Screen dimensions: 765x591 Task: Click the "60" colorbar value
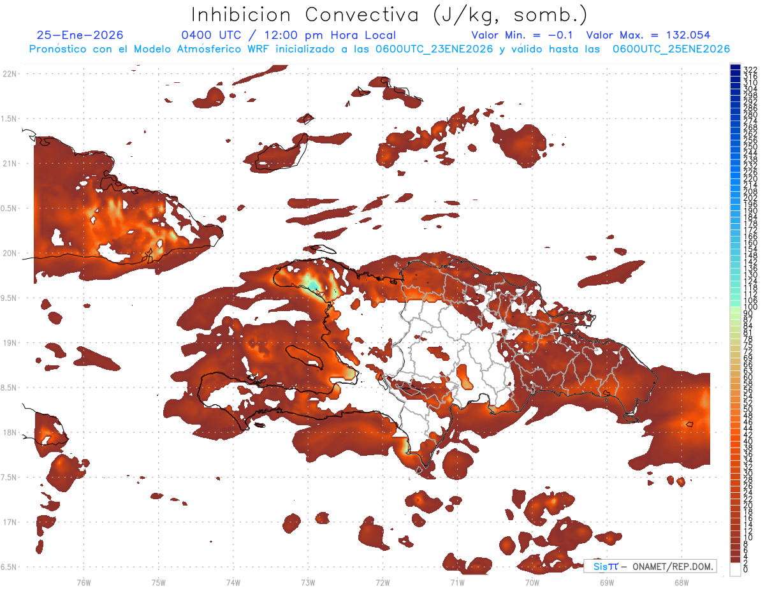pyautogui.click(x=748, y=377)
